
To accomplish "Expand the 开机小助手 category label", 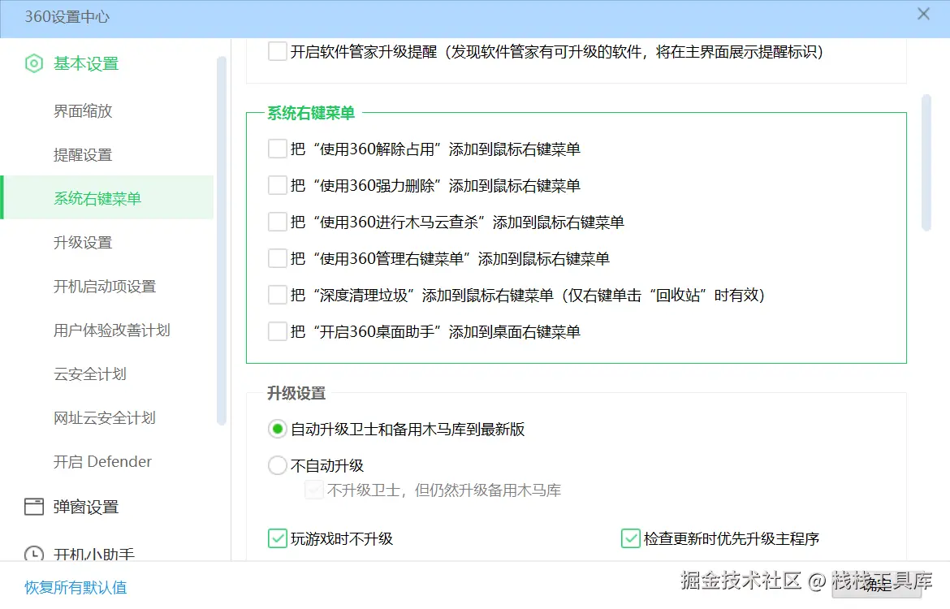I will point(94,554).
